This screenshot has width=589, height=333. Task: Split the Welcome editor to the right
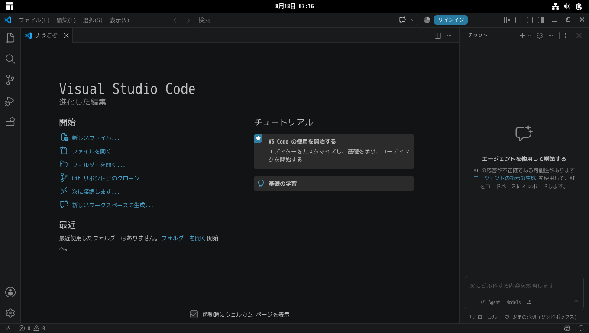click(438, 36)
